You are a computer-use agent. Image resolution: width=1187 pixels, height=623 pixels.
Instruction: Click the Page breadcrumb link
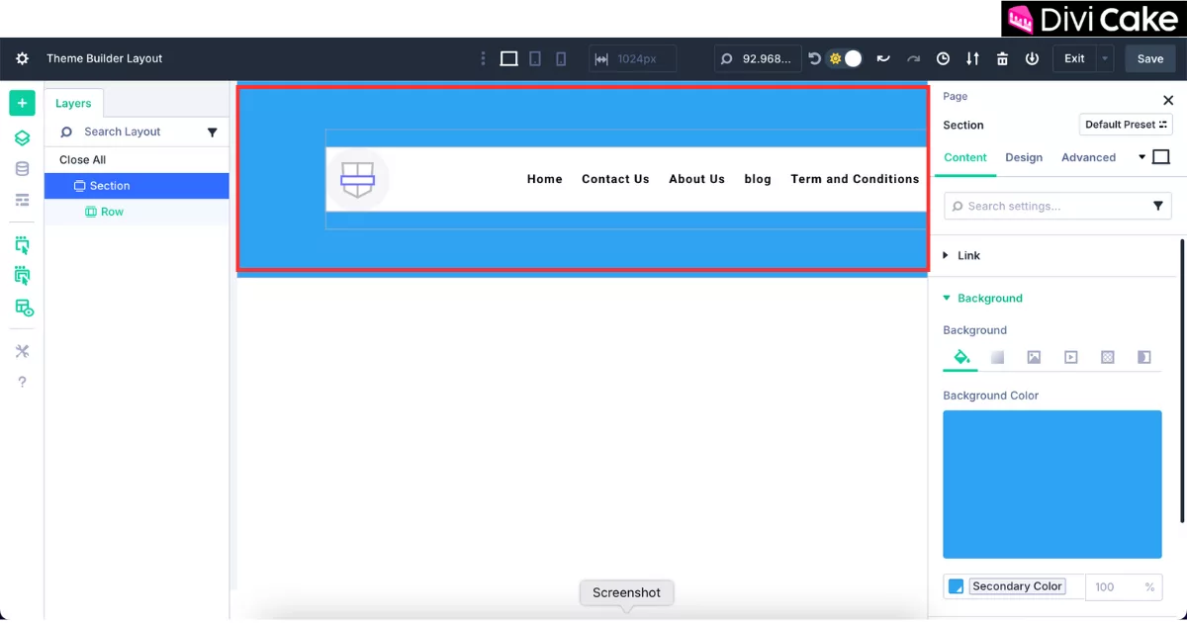click(956, 96)
